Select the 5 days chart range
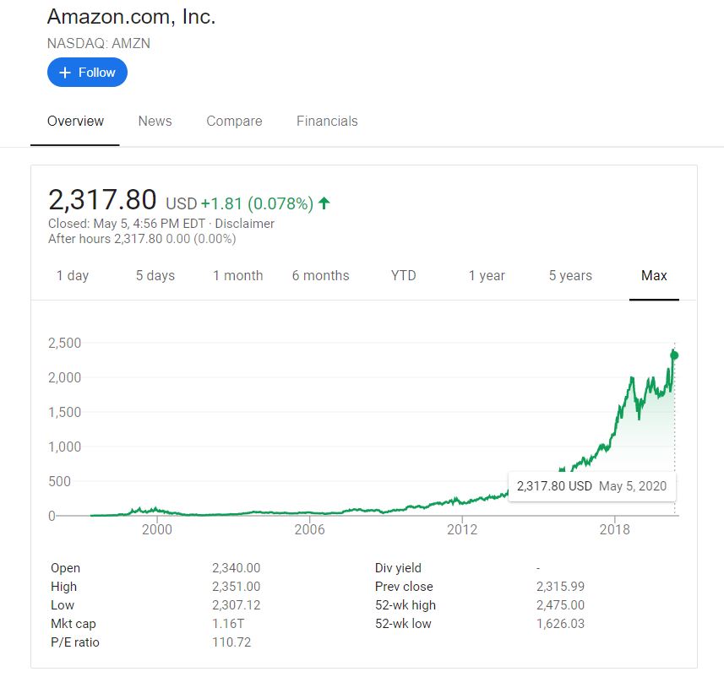The width and height of the screenshot is (724, 677). [155, 275]
